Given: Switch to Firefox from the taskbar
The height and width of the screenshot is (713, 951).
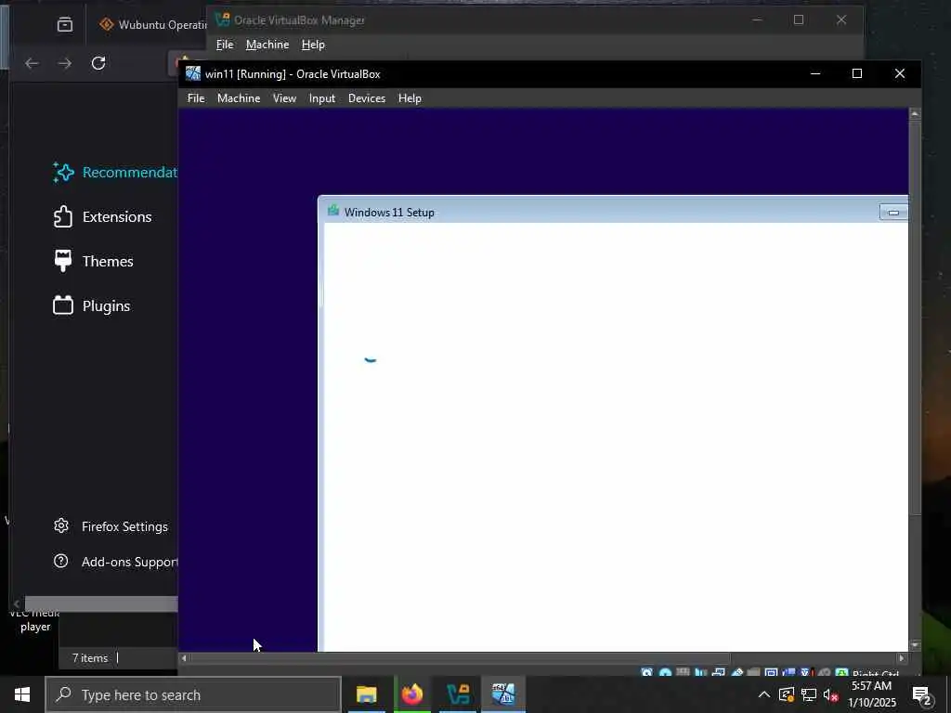Looking at the screenshot, I should (411, 694).
